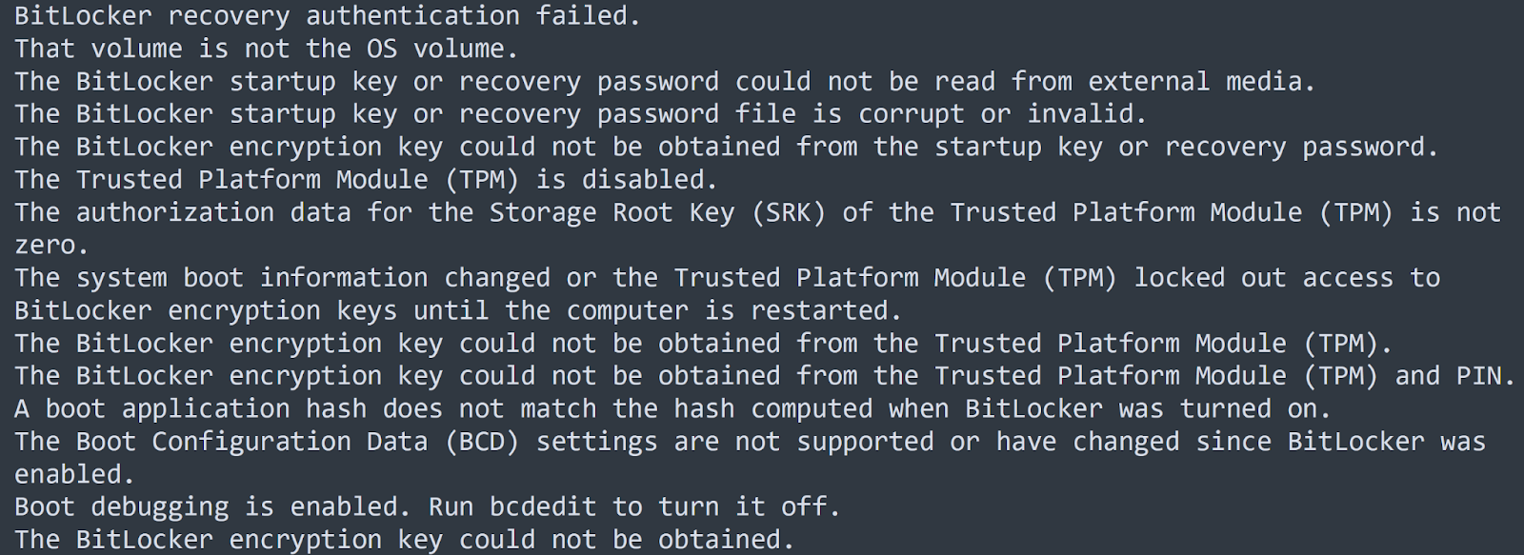The width and height of the screenshot is (1524, 555).
Task: Click the line ending 'file is corrupt or invalid.'
Action: coord(581,114)
